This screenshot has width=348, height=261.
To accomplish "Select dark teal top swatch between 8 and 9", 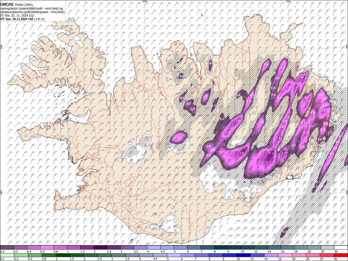I will tap(220, 248).
